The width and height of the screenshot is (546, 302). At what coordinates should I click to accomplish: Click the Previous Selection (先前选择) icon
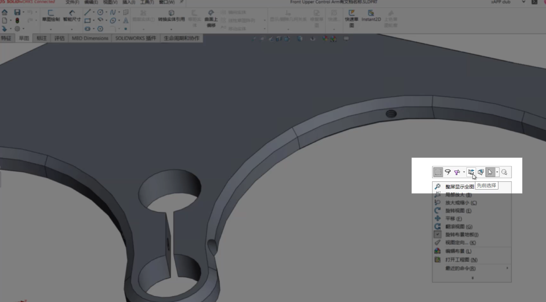tap(471, 172)
